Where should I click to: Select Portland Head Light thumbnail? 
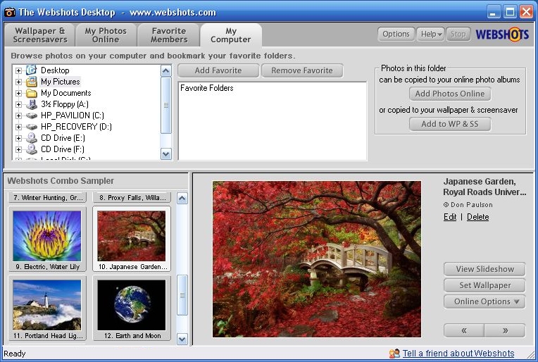coord(47,308)
